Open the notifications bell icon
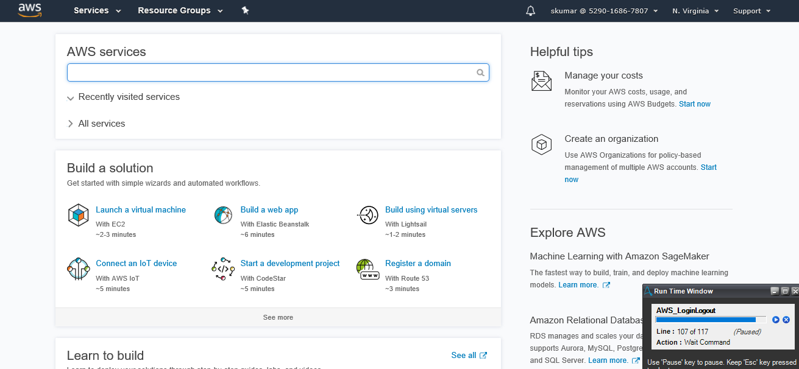Viewport: 799px width, 369px height. point(530,11)
